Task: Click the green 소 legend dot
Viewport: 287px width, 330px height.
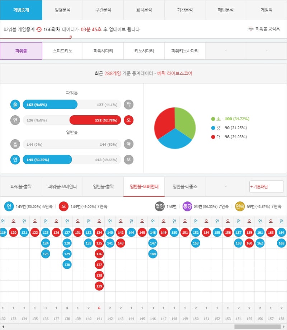Action: click(213, 119)
